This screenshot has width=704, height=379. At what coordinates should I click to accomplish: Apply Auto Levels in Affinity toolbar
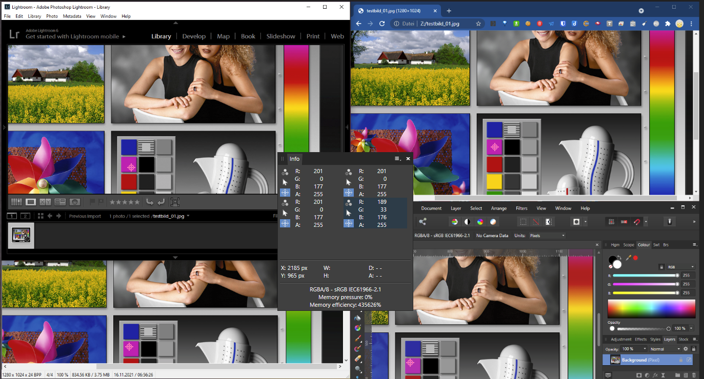(455, 222)
